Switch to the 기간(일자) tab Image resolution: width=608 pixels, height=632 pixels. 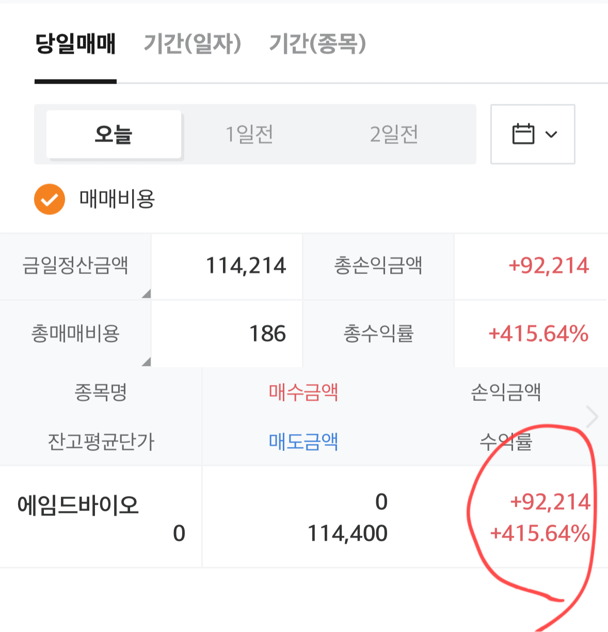193,43
